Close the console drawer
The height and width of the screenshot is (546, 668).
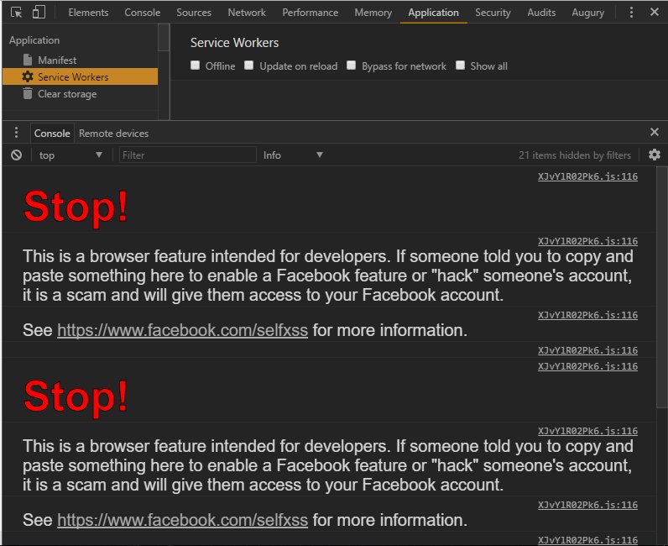[655, 132]
